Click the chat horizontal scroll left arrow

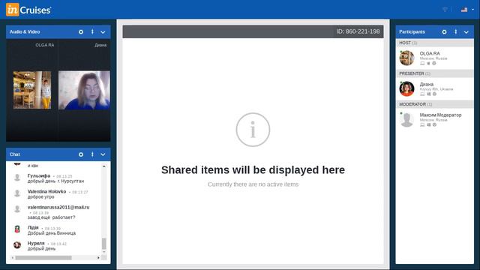12,258
